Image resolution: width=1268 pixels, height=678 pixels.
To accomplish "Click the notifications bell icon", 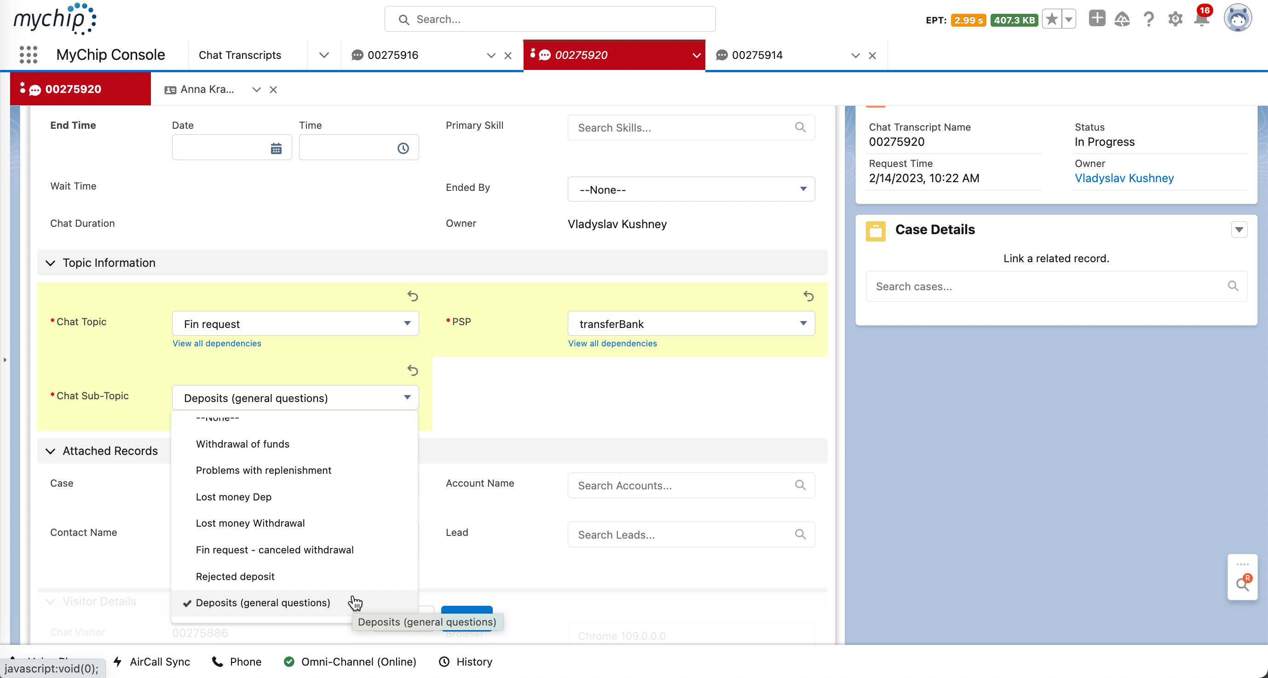I will (1202, 20).
